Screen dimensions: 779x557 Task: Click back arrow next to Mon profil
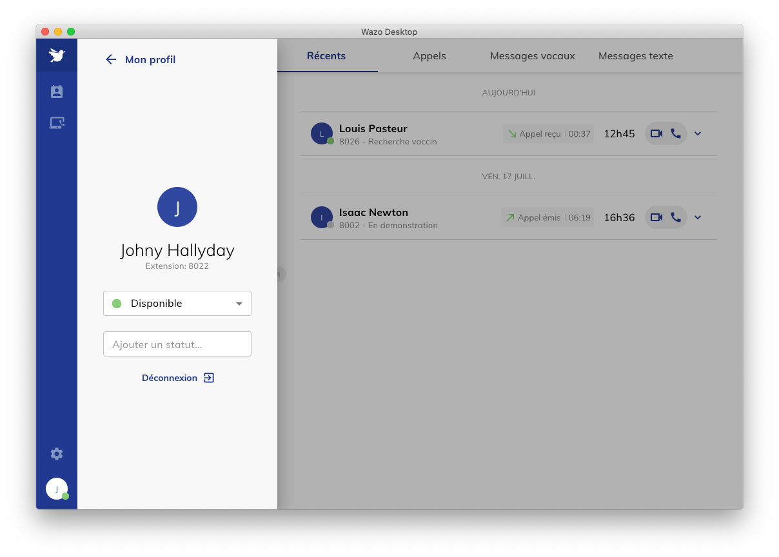[x=111, y=59]
